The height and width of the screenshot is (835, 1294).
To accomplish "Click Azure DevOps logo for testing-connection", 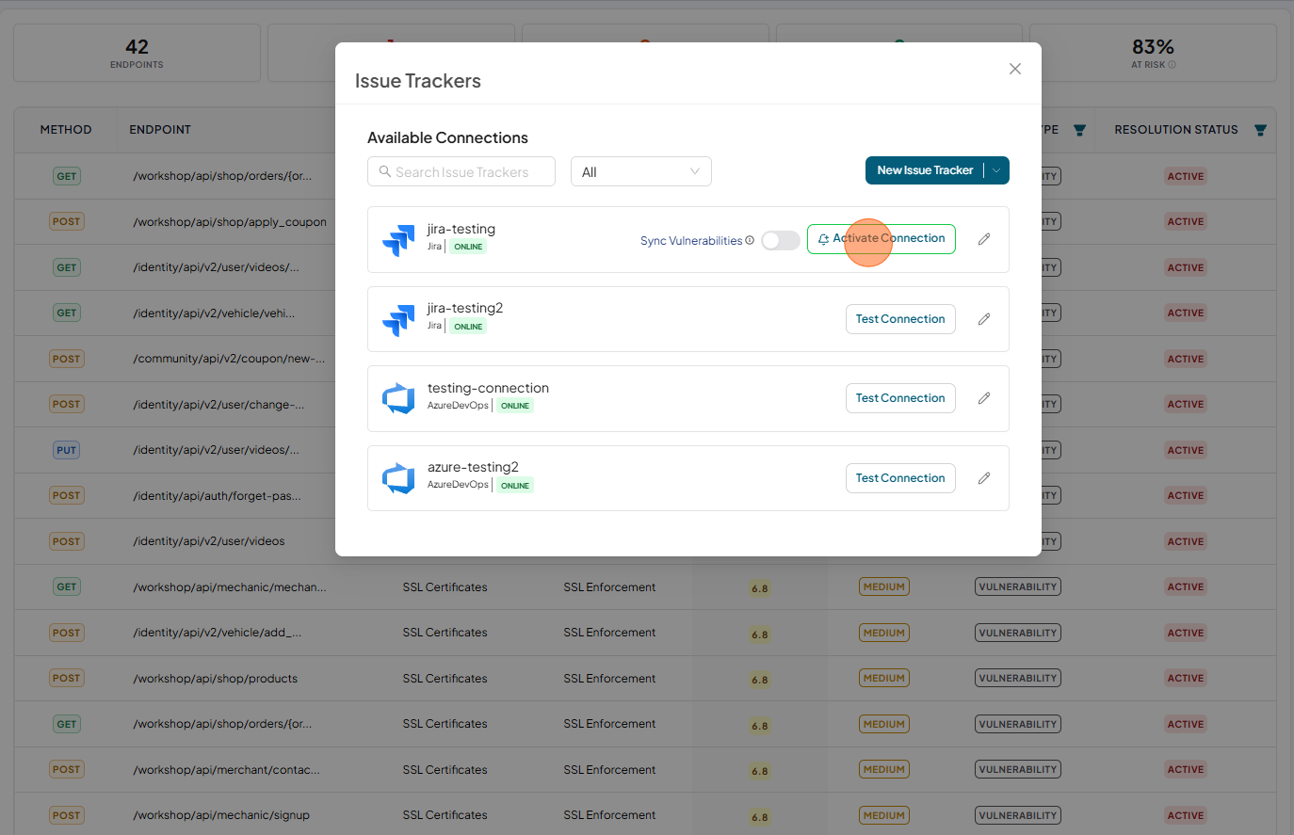I will click(x=398, y=399).
